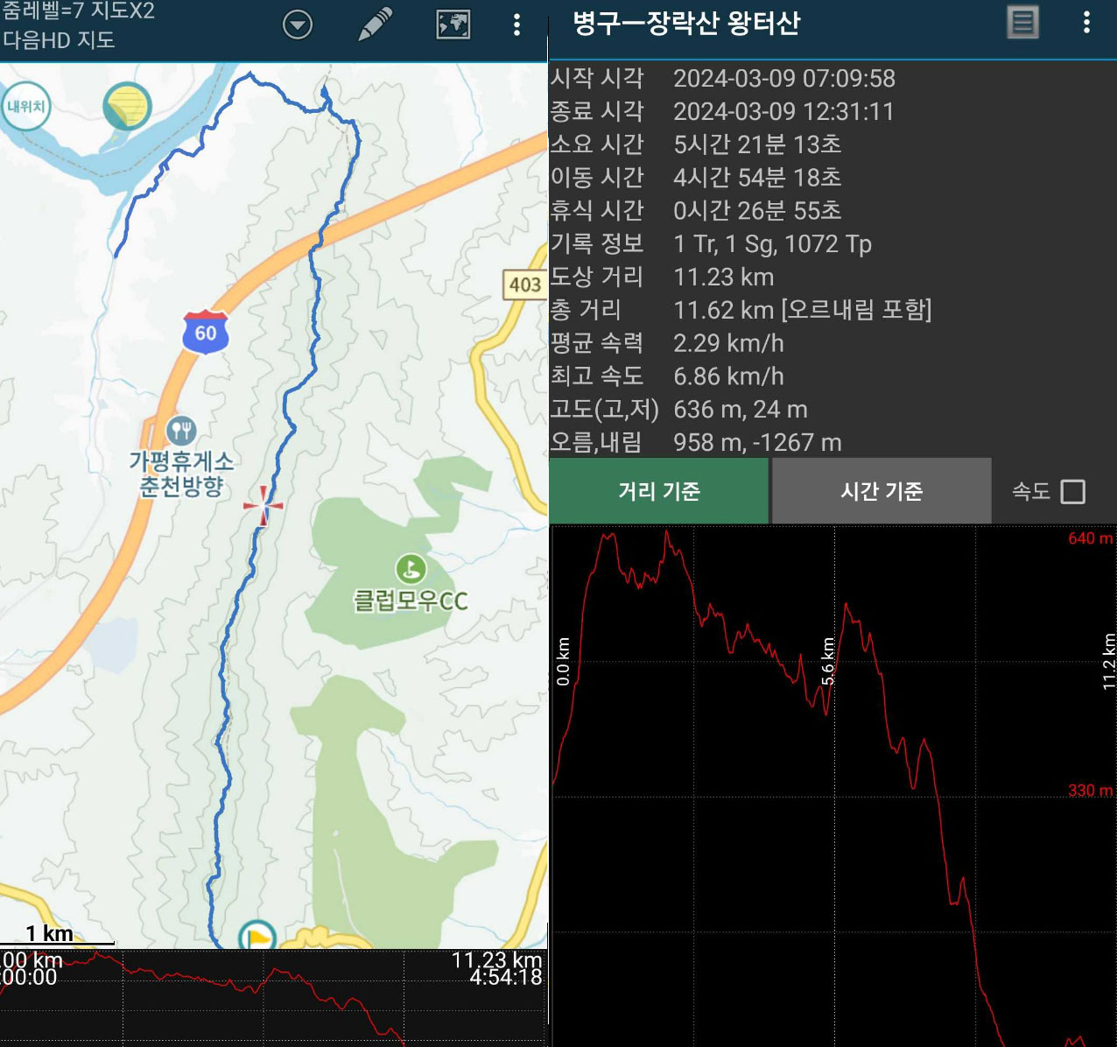Tap ascent descent 958 m, -1267 m
The height and width of the screenshot is (1047, 1117).
pyautogui.click(x=757, y=443)
